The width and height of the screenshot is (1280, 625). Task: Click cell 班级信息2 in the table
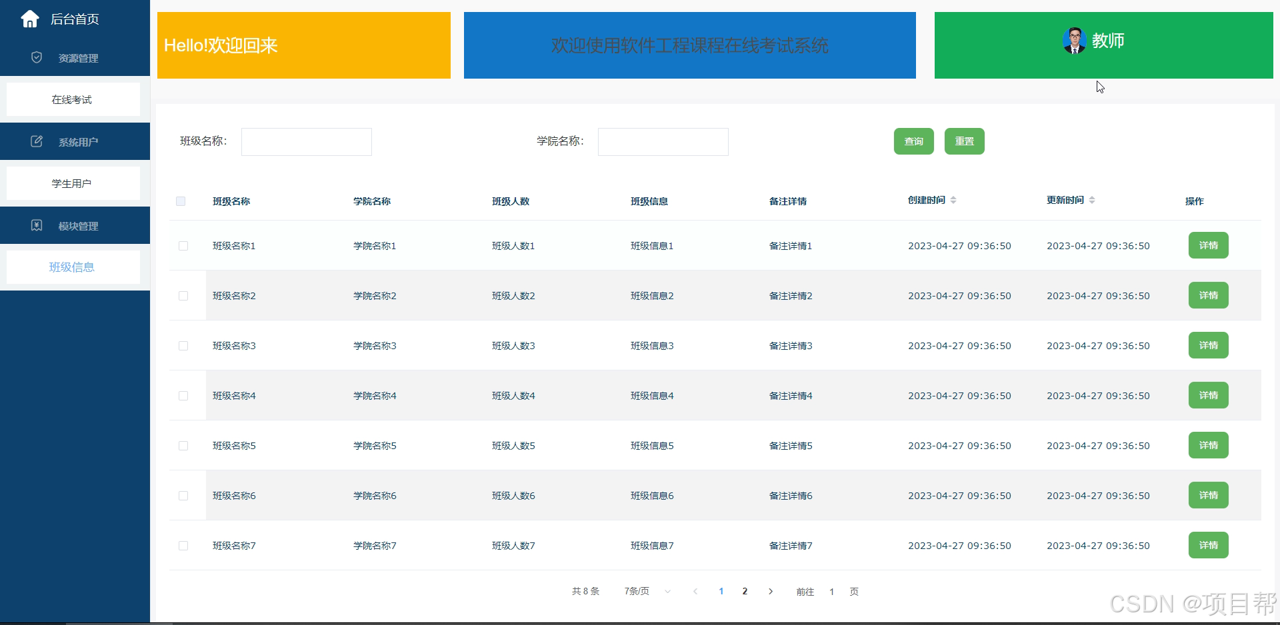click(x=652, y=296)
